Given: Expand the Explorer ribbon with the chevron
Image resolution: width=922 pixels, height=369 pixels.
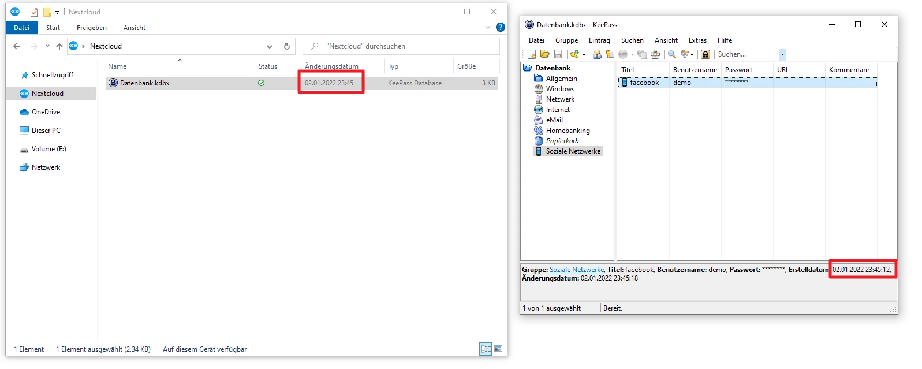Looking at the screenshot, I should 488,27.
